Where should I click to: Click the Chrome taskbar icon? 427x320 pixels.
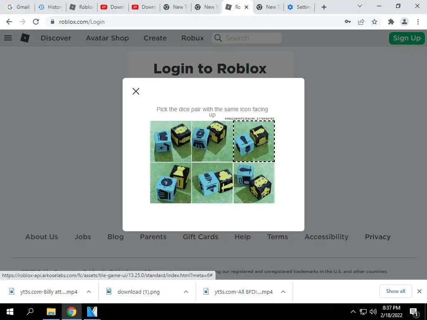pos(72,312)
